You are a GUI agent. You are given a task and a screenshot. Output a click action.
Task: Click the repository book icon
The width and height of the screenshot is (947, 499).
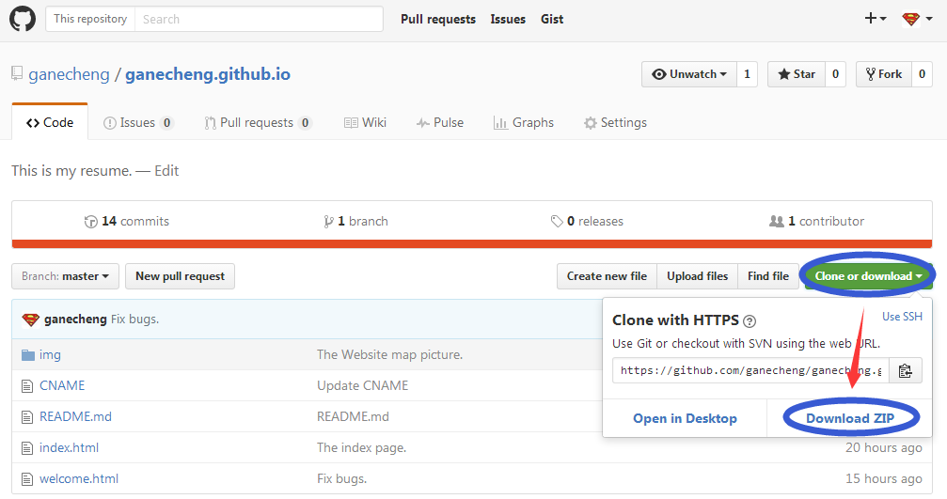17,73
